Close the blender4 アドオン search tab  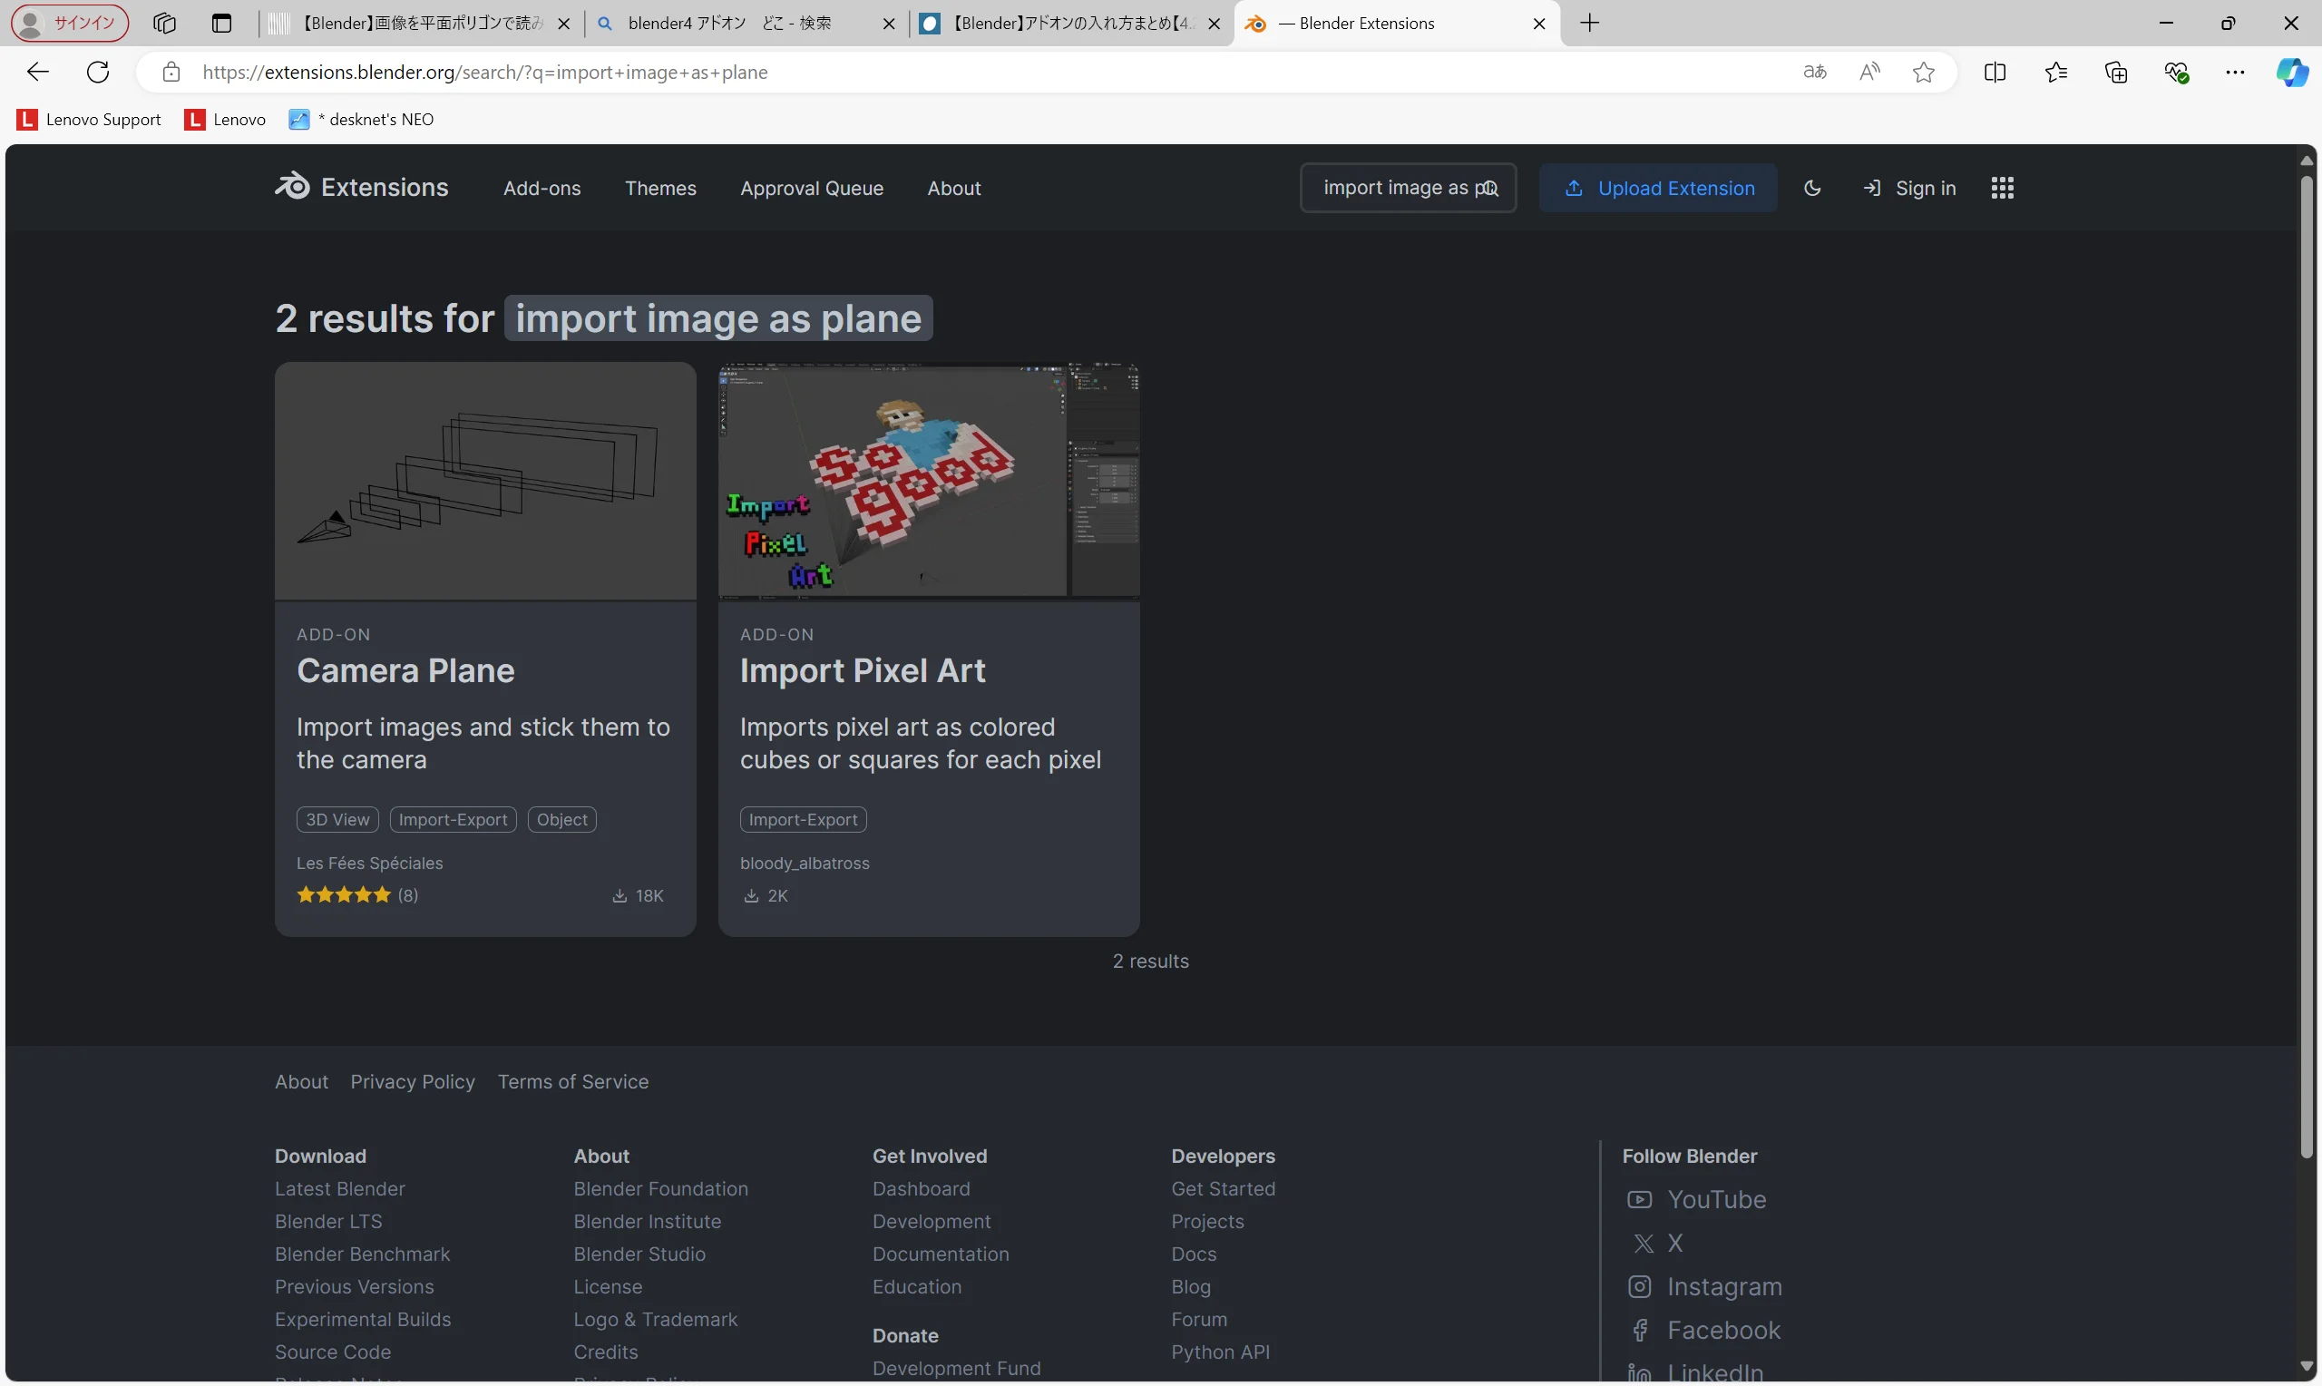click(889, 24)
